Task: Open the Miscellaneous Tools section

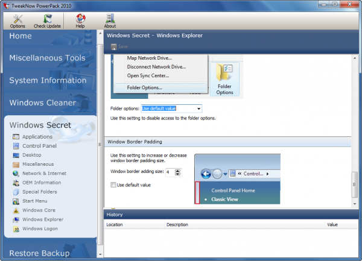Action: (47, 58)
